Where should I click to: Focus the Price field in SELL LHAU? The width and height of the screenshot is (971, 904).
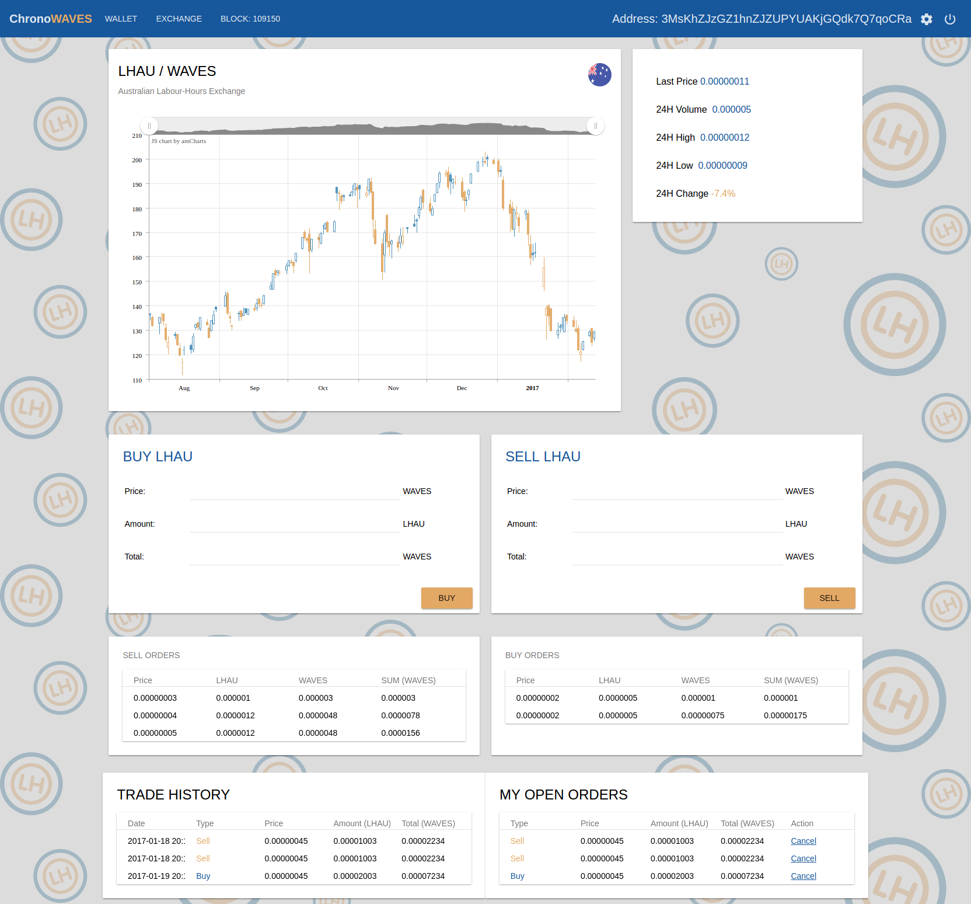coord(677,491)
